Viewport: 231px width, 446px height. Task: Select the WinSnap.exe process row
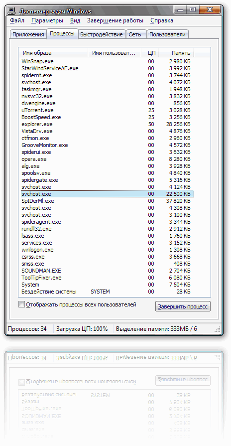(108, 61)
